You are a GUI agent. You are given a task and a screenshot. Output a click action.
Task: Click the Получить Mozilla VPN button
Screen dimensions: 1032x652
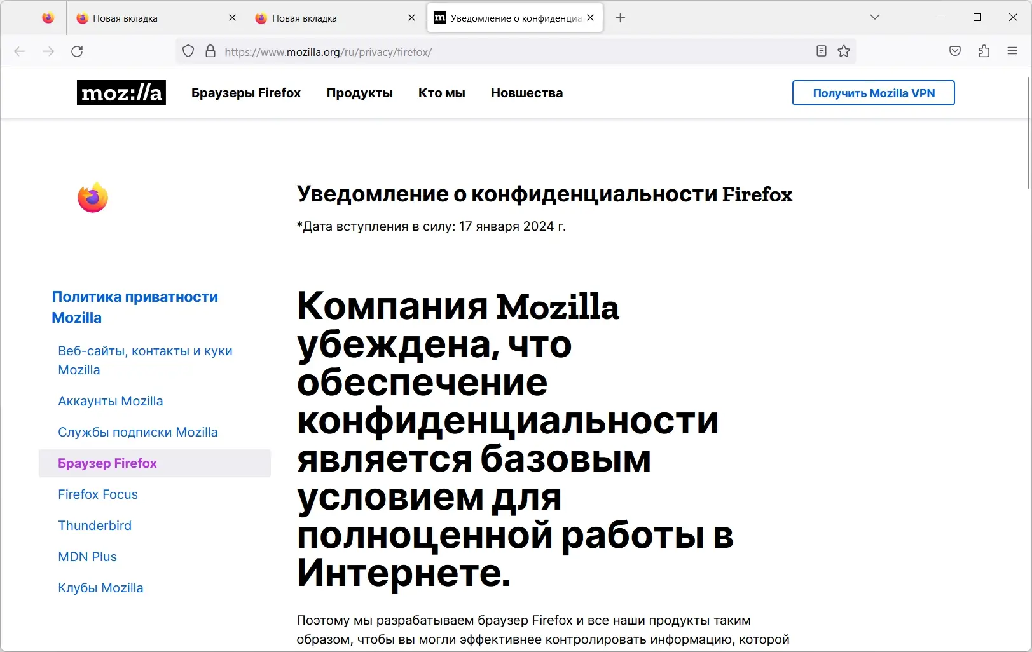[x=873, y=93]
